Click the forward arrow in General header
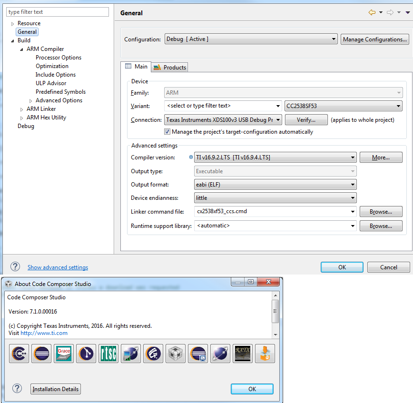The width and height of the screenshot is (413, 403). pyautogui.click(x=390, y=12)
